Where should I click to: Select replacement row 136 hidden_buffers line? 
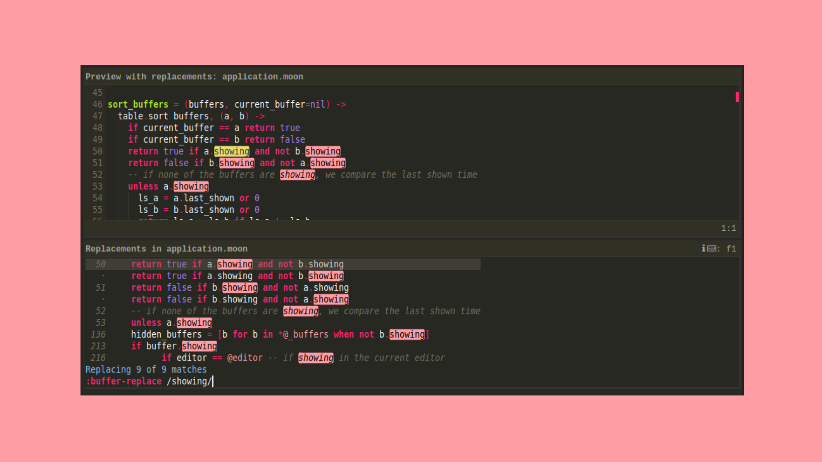(283, 334)
